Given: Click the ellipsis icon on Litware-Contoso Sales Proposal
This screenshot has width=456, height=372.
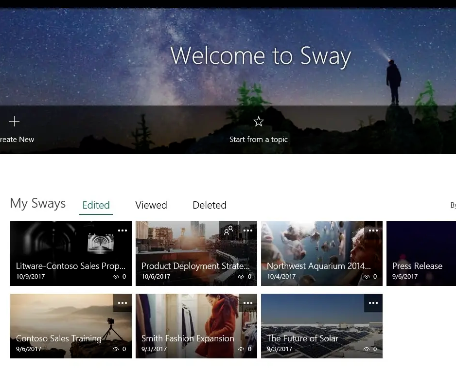Looking at the screenshot, I should [x=123, y=230].
